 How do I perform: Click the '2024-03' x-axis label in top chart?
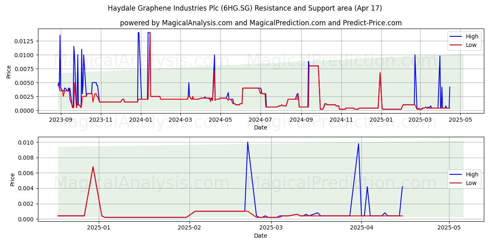(x=180, y=120)
